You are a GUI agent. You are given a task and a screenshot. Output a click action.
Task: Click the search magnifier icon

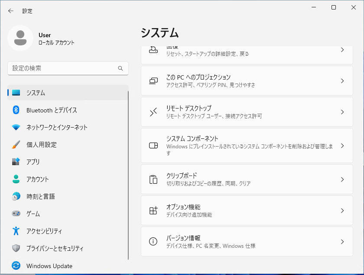tap(120, 68)
